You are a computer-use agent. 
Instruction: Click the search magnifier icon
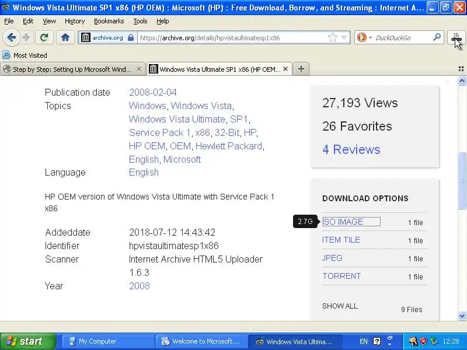coord(437,37)
